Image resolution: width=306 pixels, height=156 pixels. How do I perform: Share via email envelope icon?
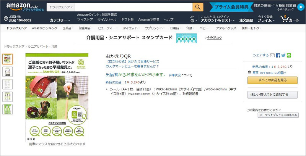272,55
